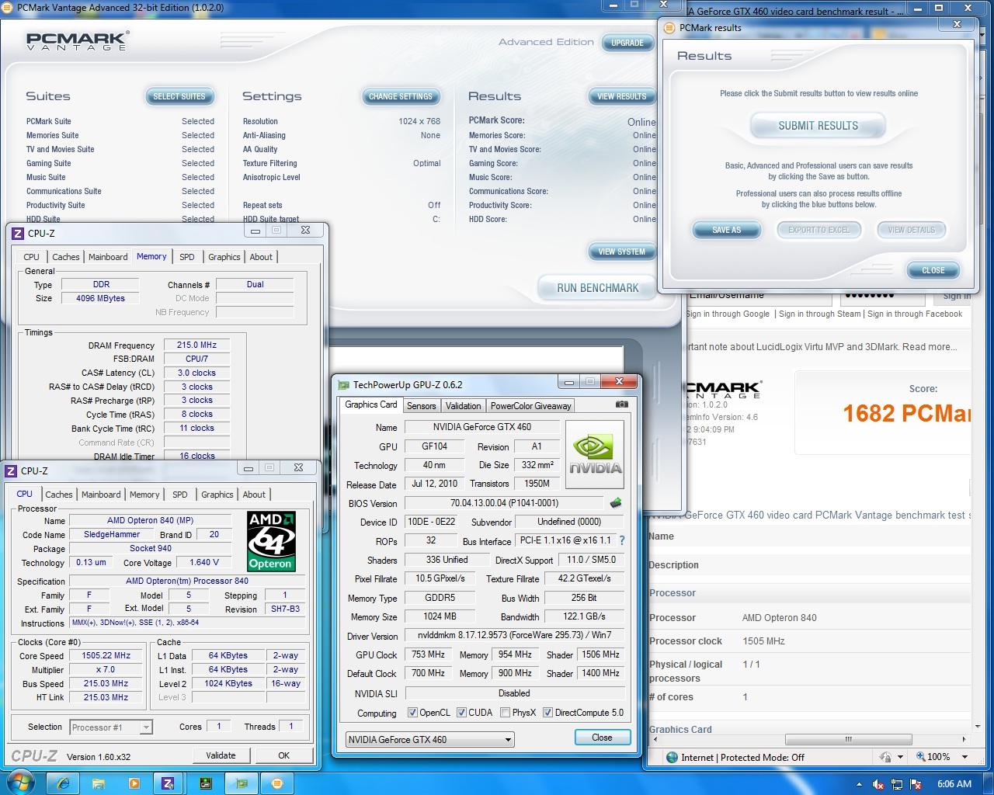
Task: Click the CHANGE SETTINGS button
Action: [x=401, y=96]
